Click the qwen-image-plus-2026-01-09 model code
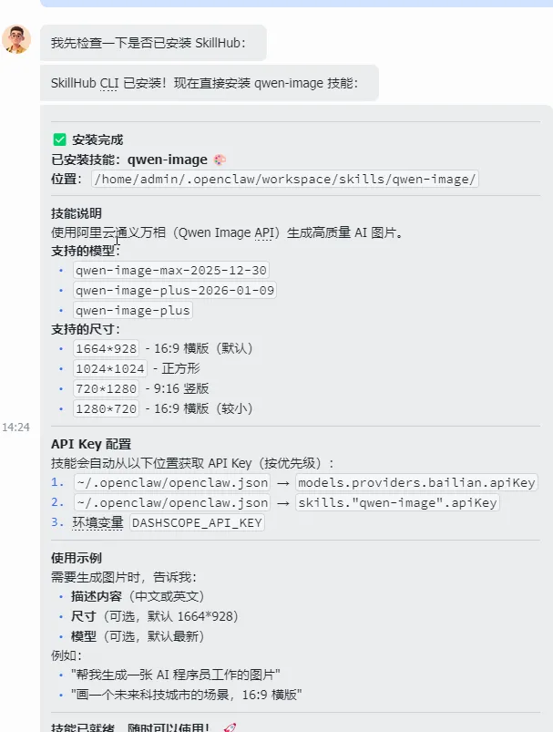Image resolution: width=553 pixels, height=732 pixels. click(175, 291)
